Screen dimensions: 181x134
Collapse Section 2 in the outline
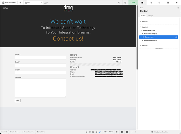[141, 27]
